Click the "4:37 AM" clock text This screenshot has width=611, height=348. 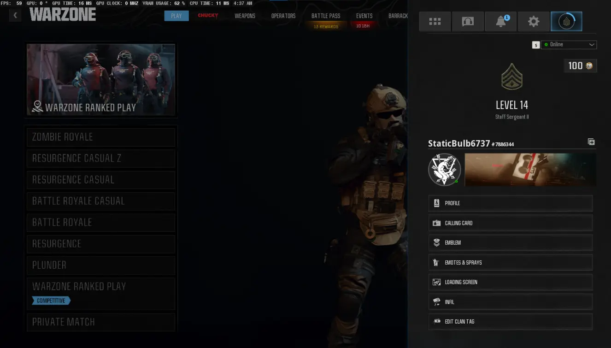pyautogui.click(x=243, y=3)
